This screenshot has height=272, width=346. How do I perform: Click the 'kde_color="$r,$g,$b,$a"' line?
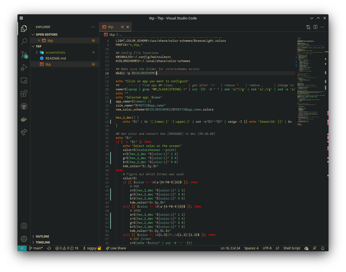coord(150,231)
